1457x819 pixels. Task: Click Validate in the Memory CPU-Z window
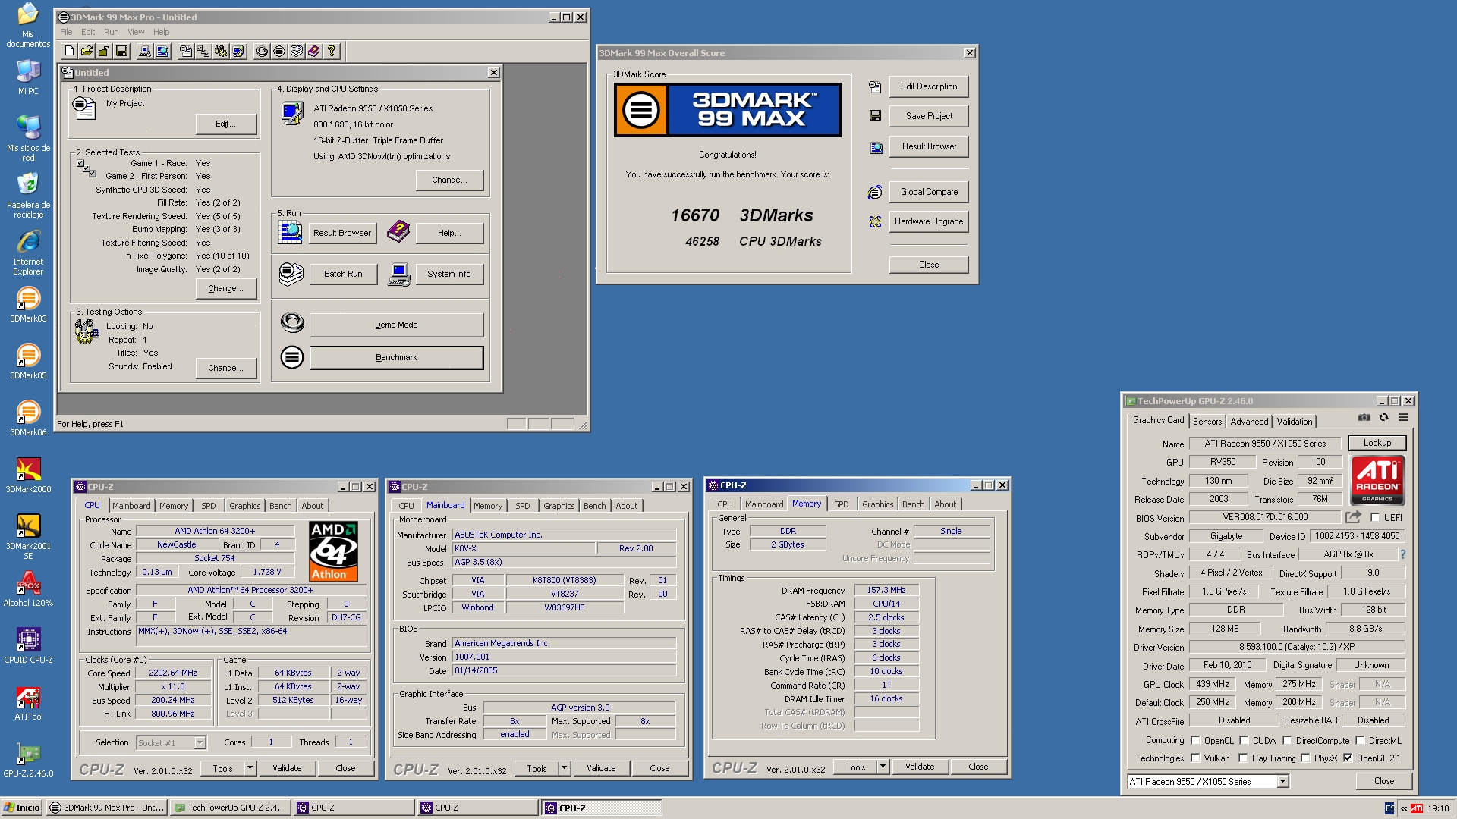pos(920,767)
